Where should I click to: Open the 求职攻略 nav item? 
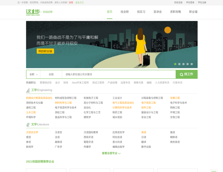pyautogui.click(x=175, y=12)
